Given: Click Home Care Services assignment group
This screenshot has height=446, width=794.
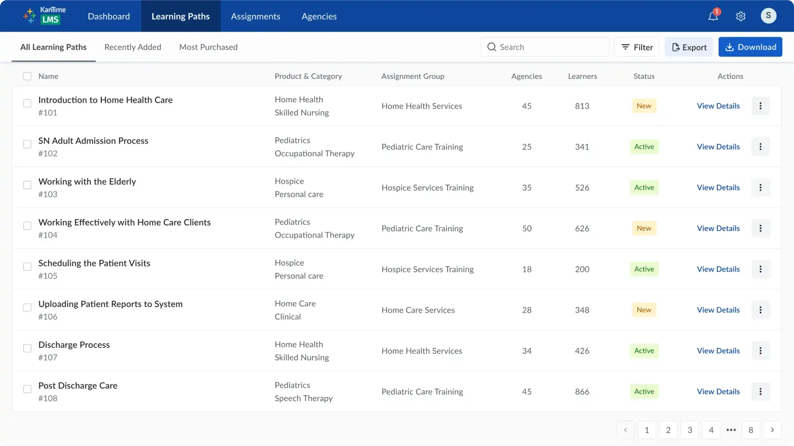Looking at the screenshot, I should 418,310.
